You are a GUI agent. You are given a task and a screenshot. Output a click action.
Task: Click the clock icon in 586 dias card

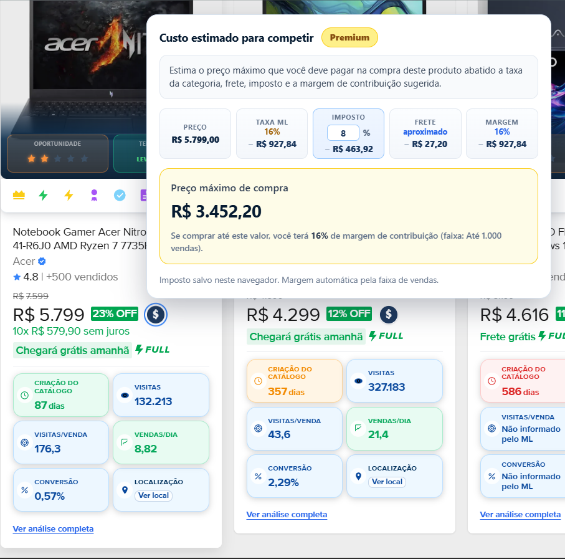pyautogui.click(x=491, y=381)
